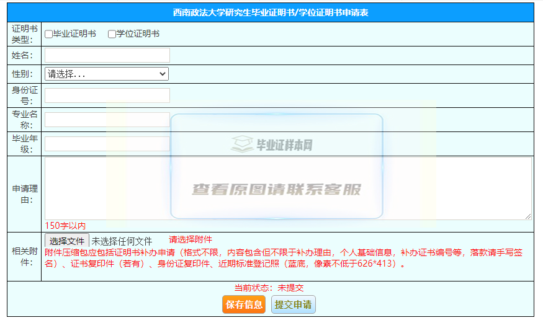This screenshot has width=543, height=328.
Task: Check the 学位证明书 checkbox
Action: (112, 34)
